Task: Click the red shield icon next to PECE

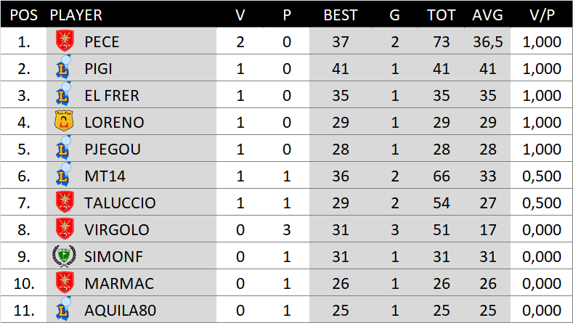Action: click(65, 41)
